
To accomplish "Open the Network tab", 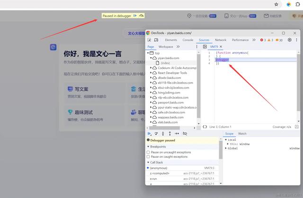I will tap(221, 40).
